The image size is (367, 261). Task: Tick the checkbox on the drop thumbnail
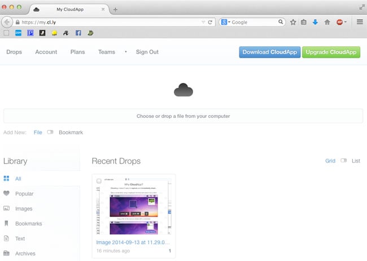99,181
